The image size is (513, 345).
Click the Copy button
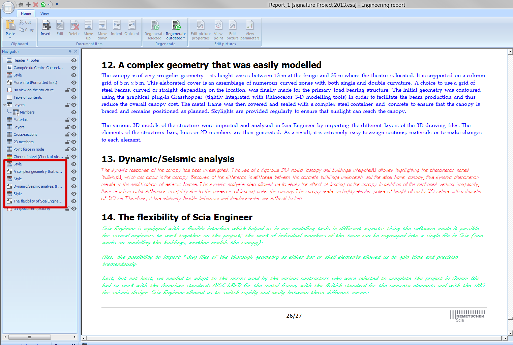pos(27,30)
